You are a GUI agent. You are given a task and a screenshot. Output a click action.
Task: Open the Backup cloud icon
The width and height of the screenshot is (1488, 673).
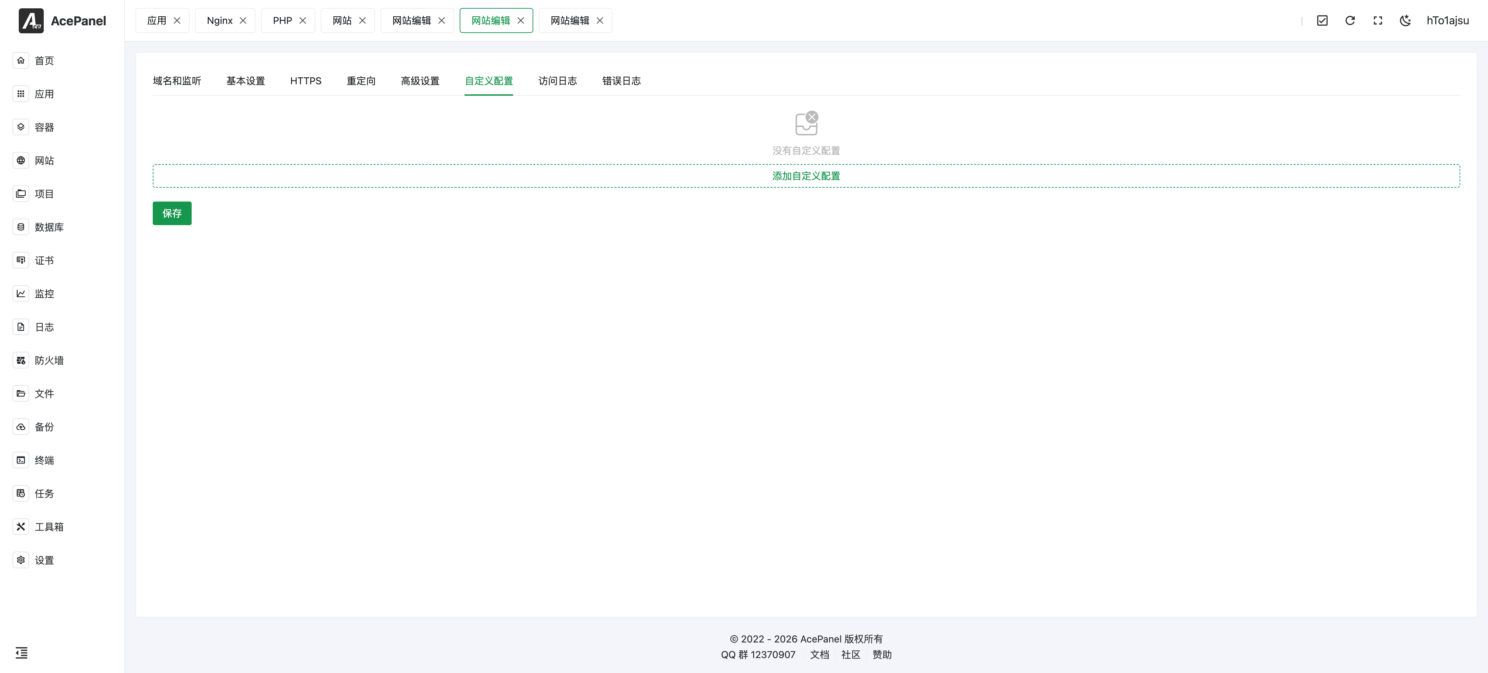coord(21,427)
